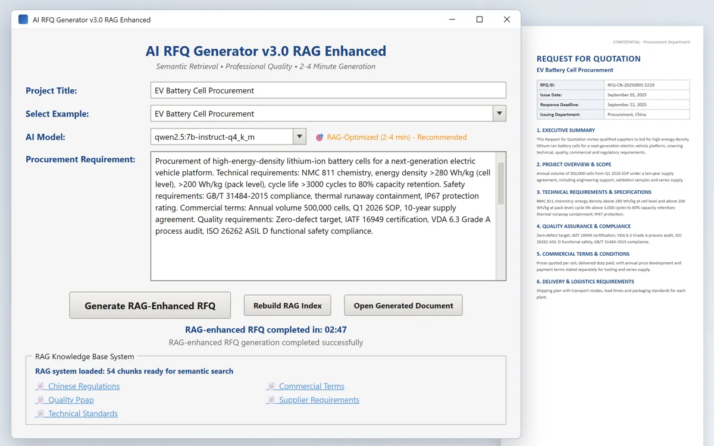Click the document icon next to Chinese Regulations

tap(40, 386)
